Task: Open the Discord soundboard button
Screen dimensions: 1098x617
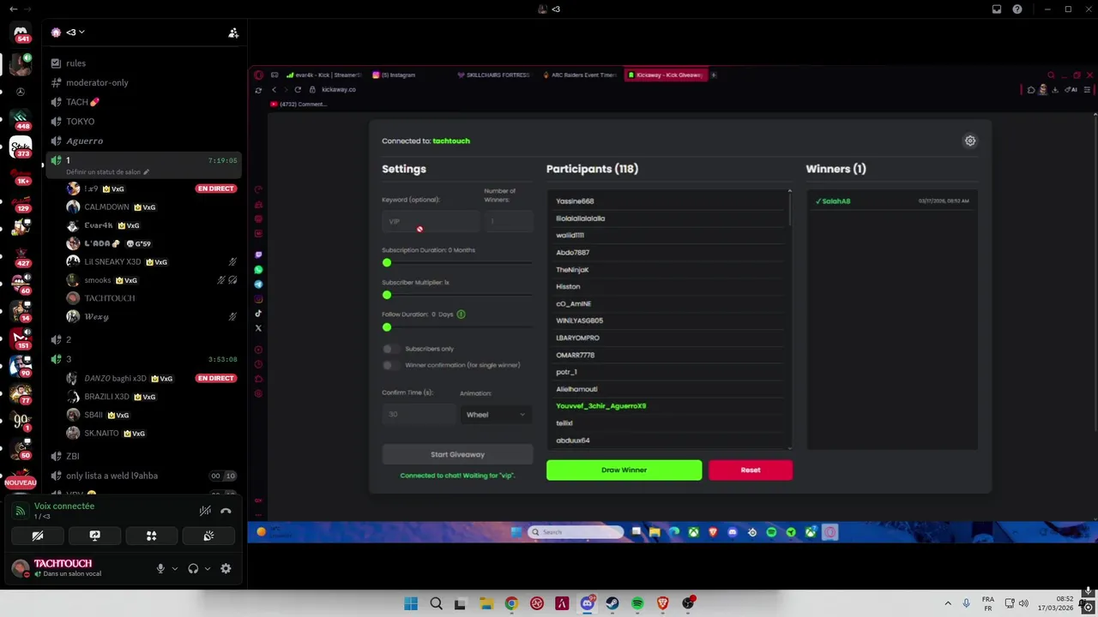Action: click(x=208, y=536)
